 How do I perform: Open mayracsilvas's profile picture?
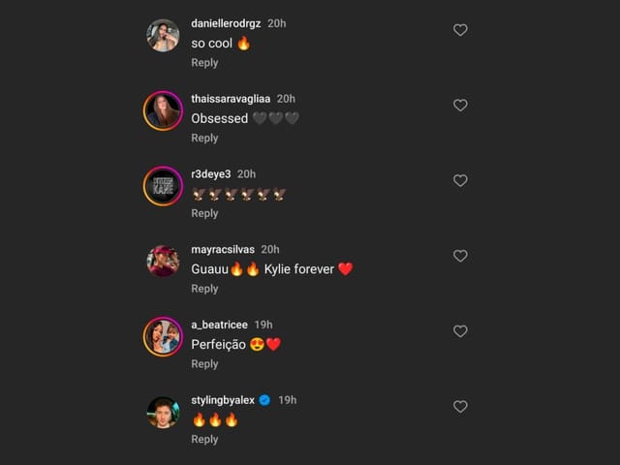pos(163,262)
